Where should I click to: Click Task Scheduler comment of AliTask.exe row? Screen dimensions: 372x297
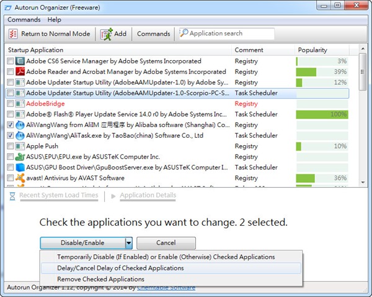[x=256, y=135]
